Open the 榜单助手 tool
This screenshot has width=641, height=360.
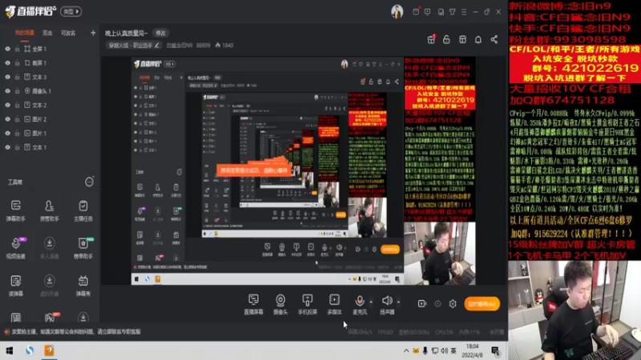point(83,247)
